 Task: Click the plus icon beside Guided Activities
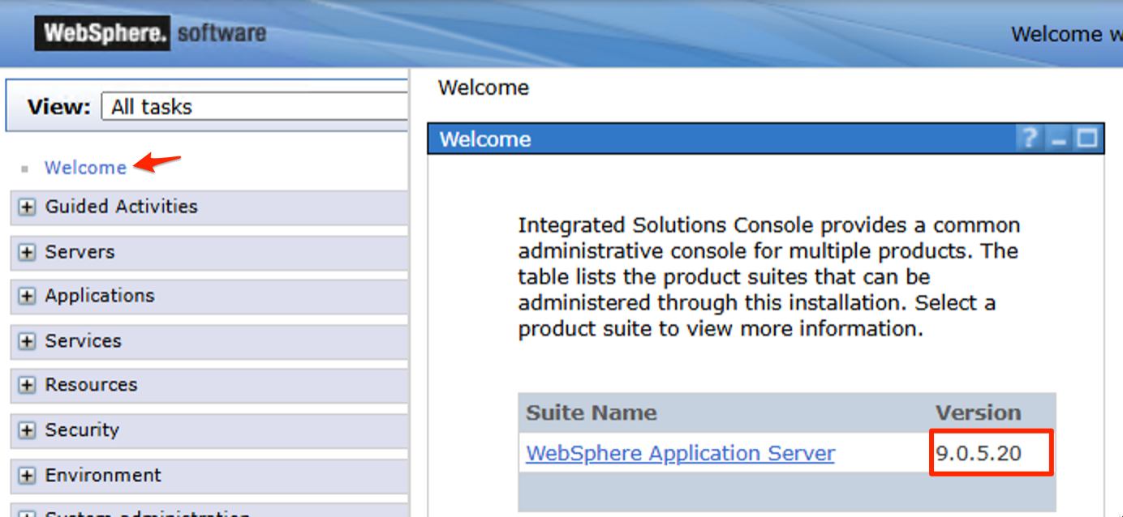(28, 207)
